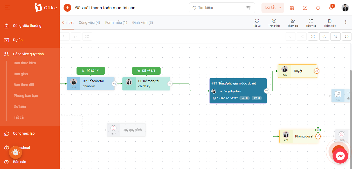Viewport: 352px width, 169px height.
Task: Switch to the Đính kèm (3) tab
Action: point(143,22)
